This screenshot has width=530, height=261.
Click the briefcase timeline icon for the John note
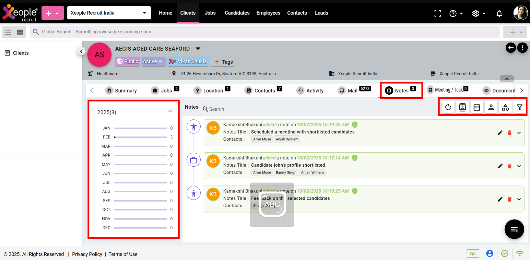(193, 160)
